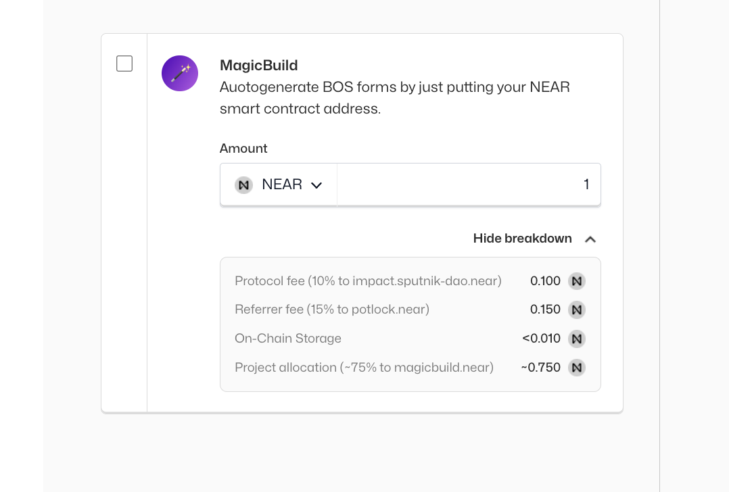This screenshot has height=492, width=729.
Task: Click the NEAR token logo in the selector
Action: 243,184
